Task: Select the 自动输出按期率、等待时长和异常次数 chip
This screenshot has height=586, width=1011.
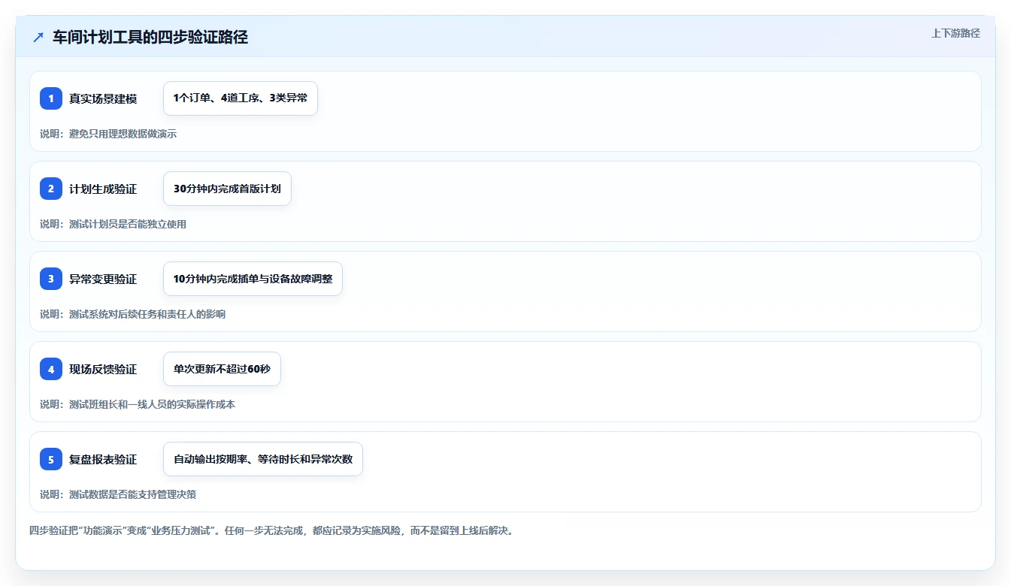Action: (x=263, y=459)
